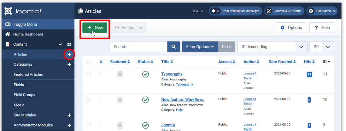Sort by Title column
Image resolution: width=346 pixels, height=131 pixels.
click(167, 62)
